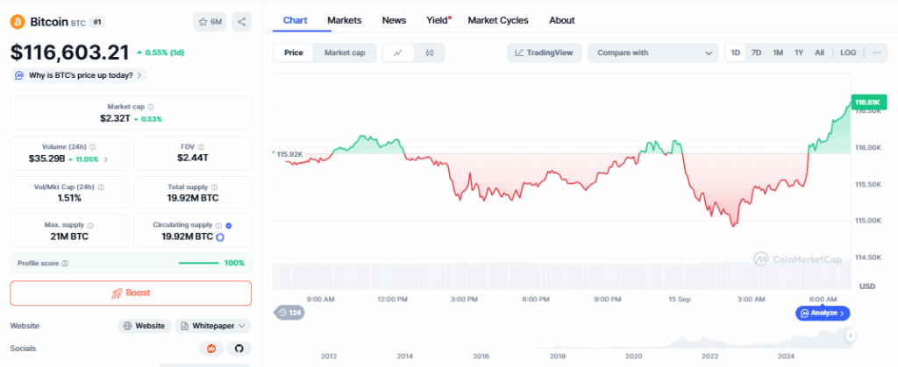
Task: Open the GitHub social link icon
Action: pyautogui.click(x=239, y=348)
